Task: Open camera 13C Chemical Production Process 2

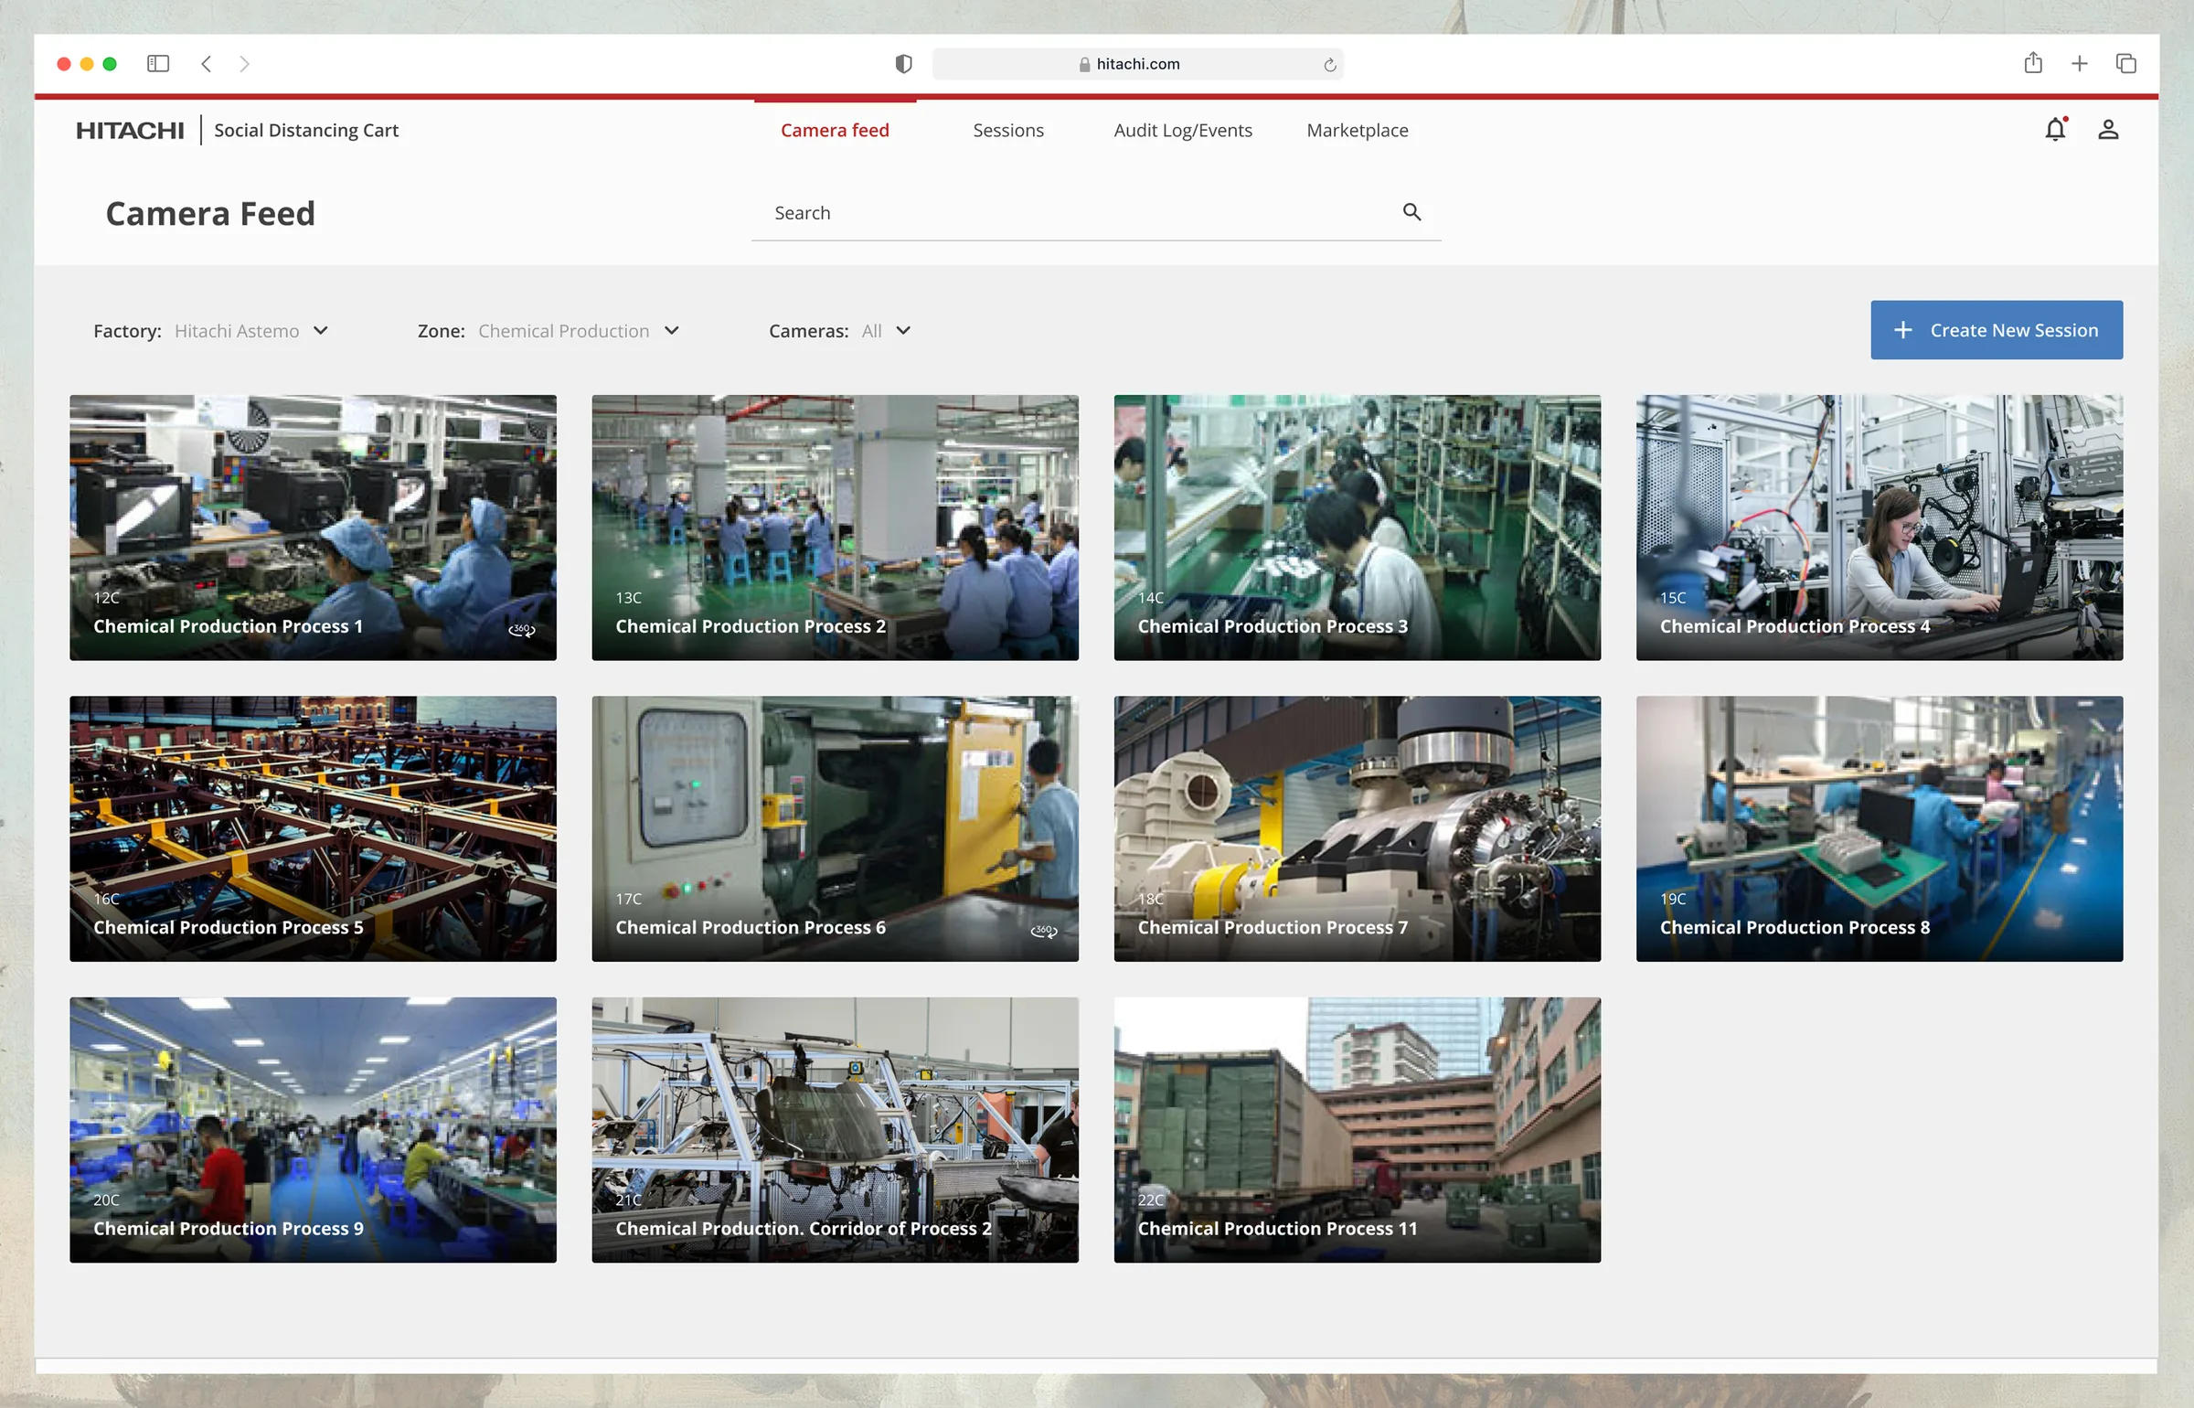Action: point(835,528)
